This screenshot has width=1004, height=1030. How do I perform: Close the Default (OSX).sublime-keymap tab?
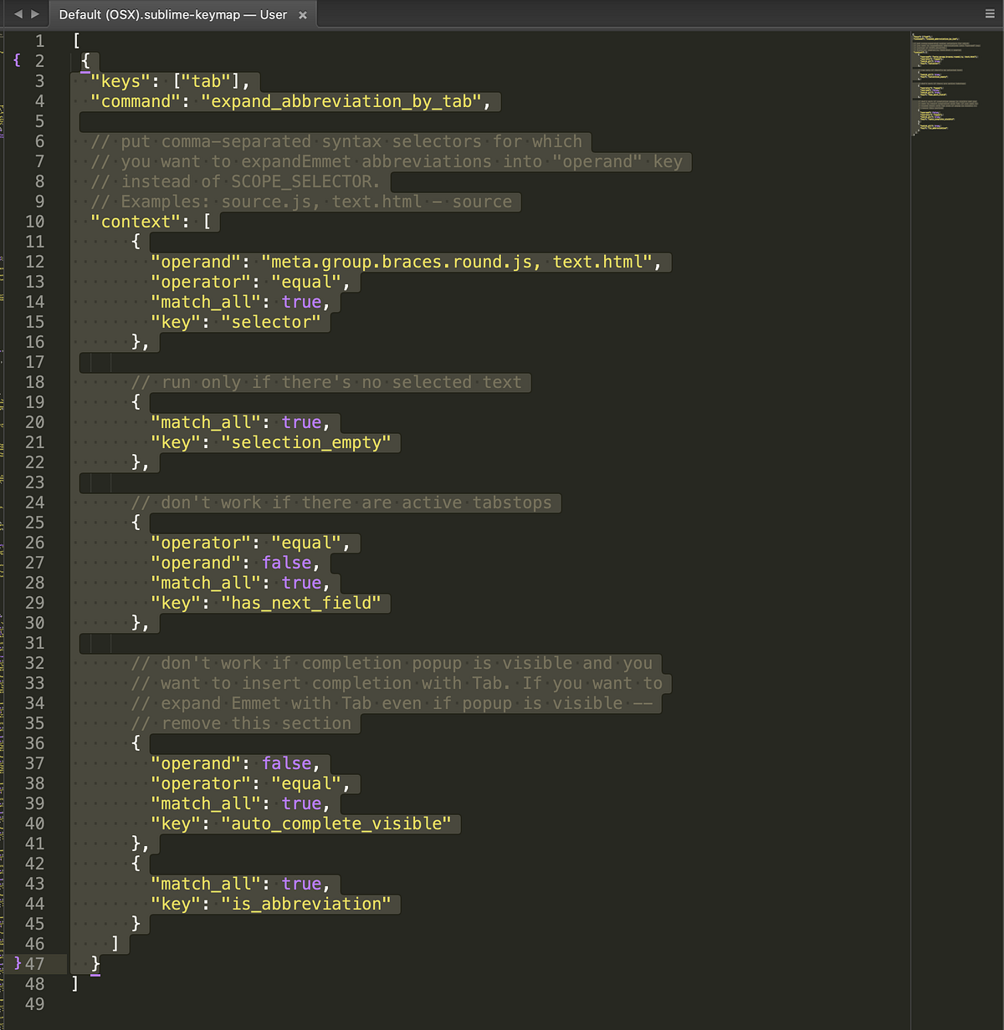302,14
